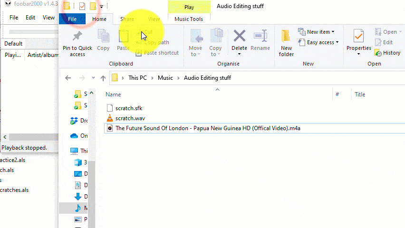The width and height of the screenshot is (405, 228).
Task: Click the Paste shortcut icon
Action: point(139,53)
